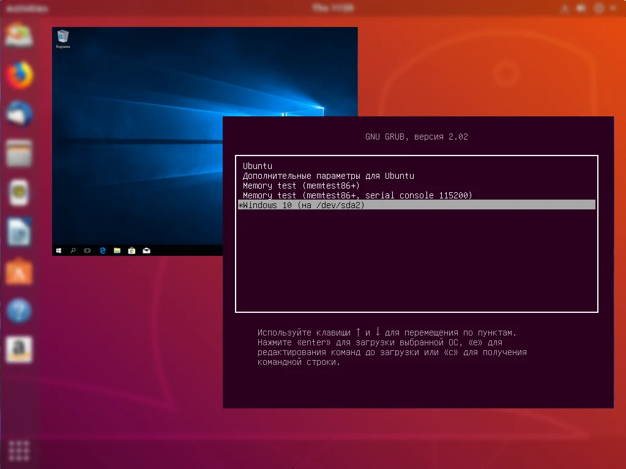Open Microsoft Store in Windows taskbar
Screen dimensions: 626x469
point(132,250)
